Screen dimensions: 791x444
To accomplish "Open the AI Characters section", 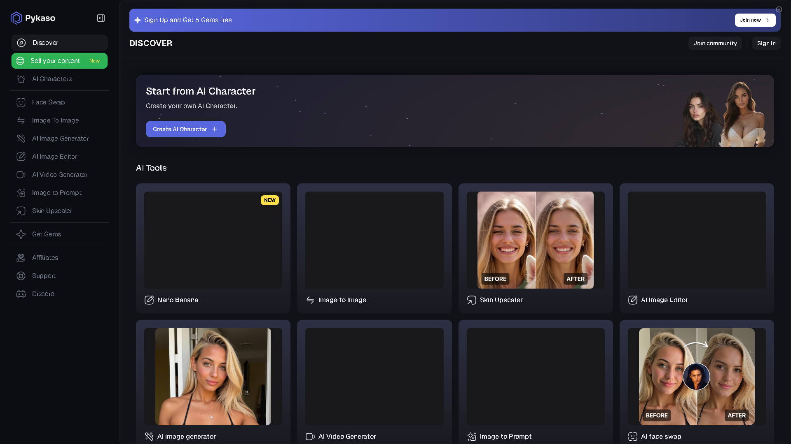I will click(52, 79).
